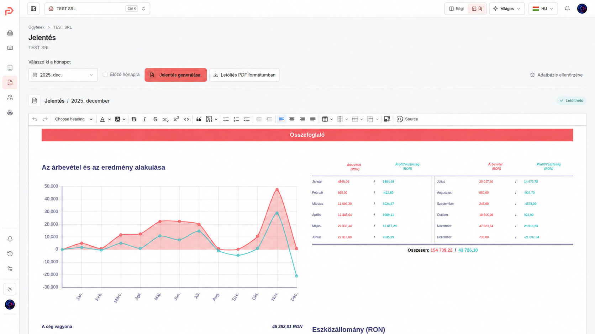Open the user avatar menu top right

(582, 9)
